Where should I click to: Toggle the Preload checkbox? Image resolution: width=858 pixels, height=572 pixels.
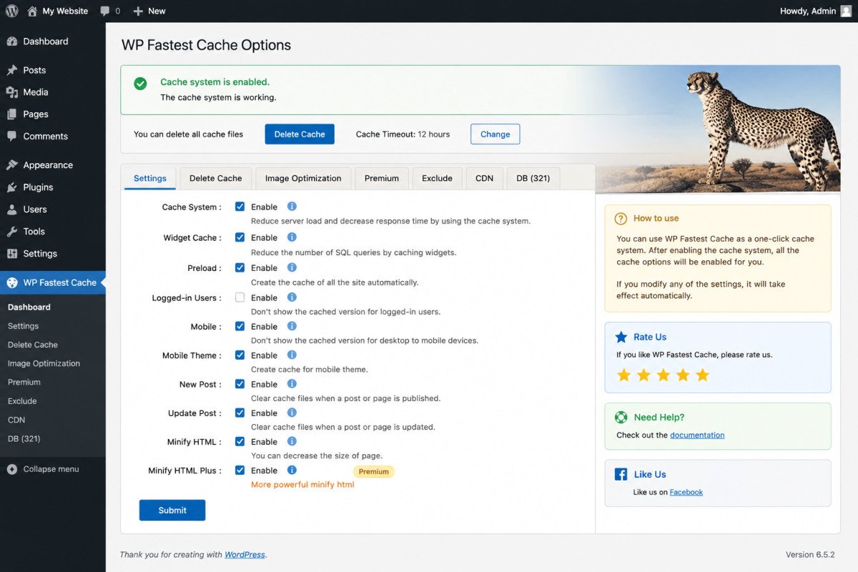[x=240, y=267]
